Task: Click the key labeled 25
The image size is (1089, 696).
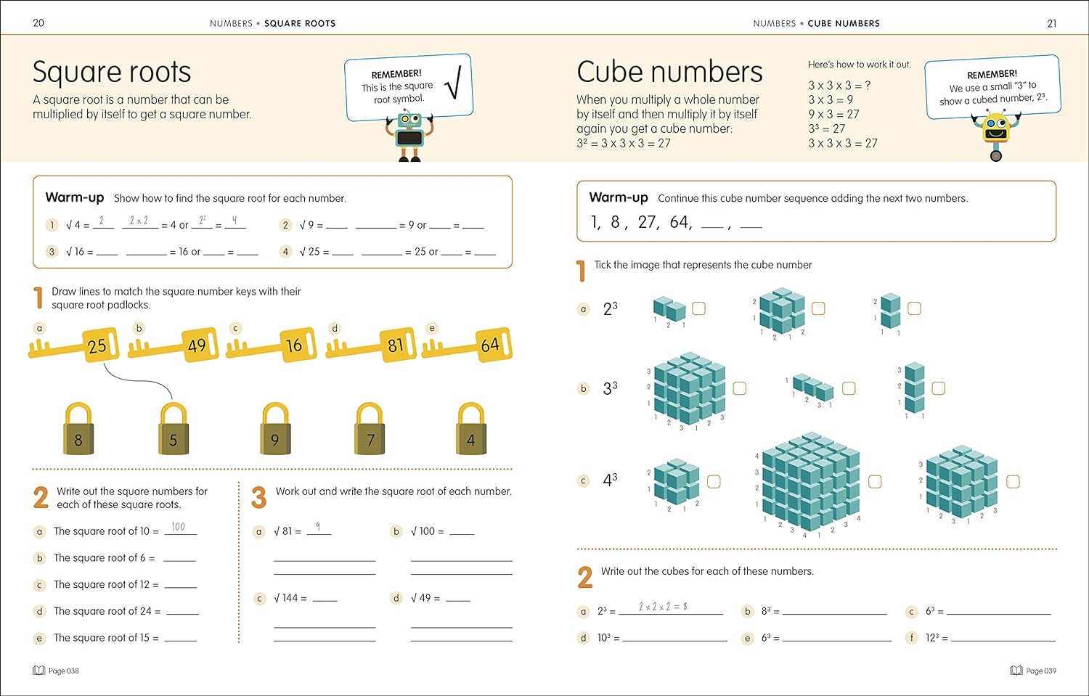Action: 97,345
